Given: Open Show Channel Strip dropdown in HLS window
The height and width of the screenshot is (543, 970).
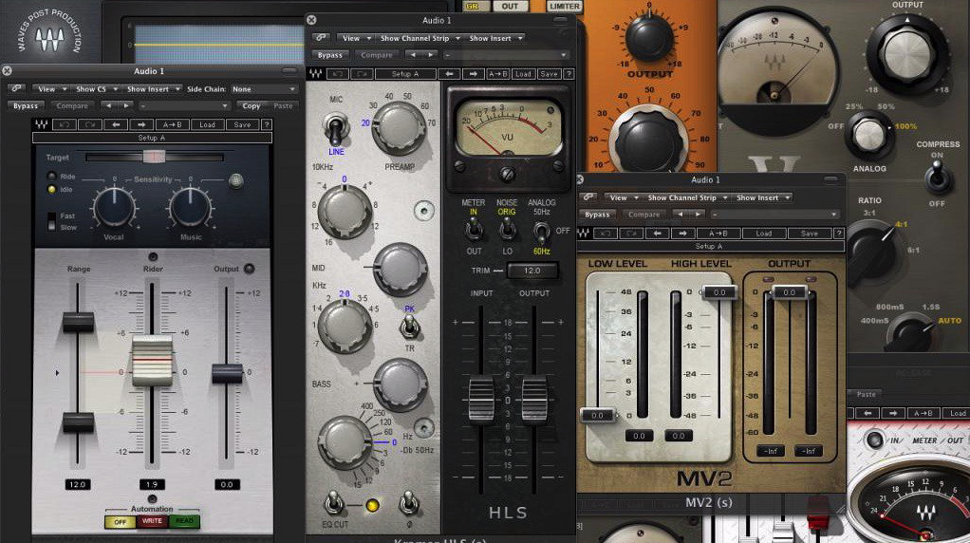Looking at the screenshot, I should click(x=420, y=38).
